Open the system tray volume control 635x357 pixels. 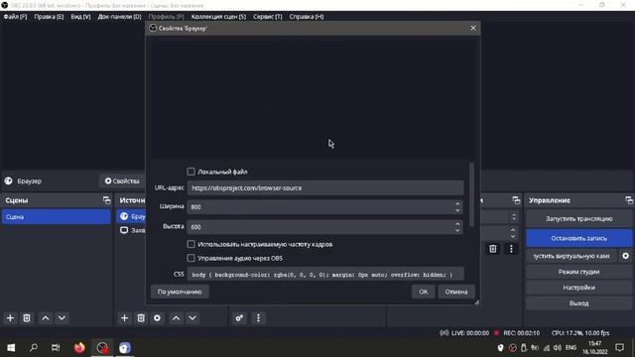[558, 348]
